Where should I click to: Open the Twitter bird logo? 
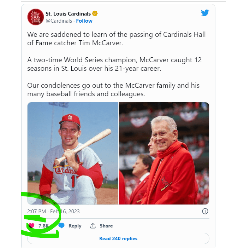(205, 13)
